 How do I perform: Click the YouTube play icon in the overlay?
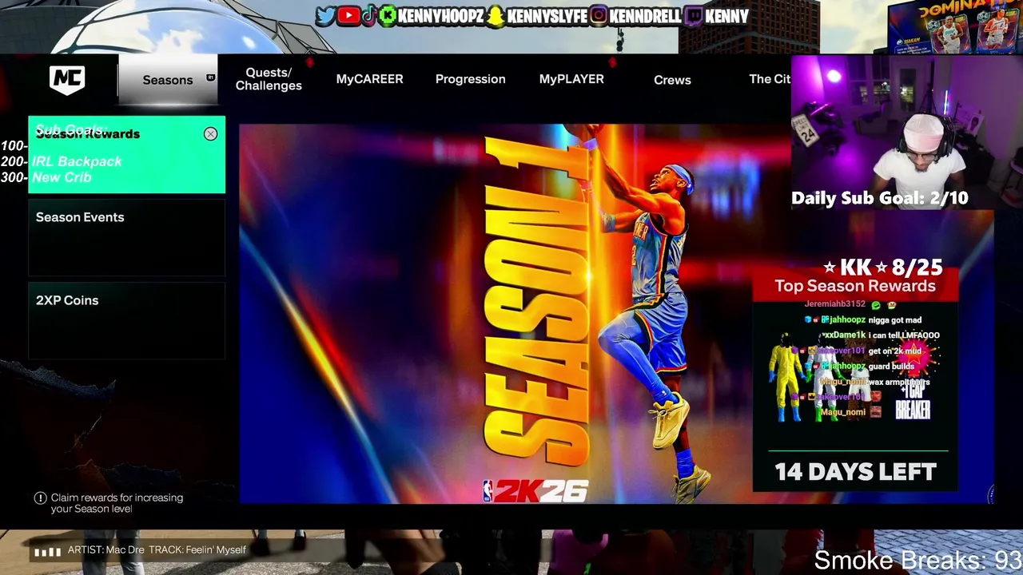tap(348, 16)
